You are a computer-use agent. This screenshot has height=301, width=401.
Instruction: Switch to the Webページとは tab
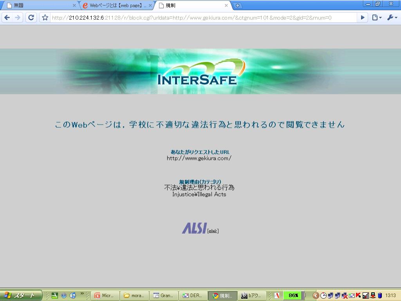(116, 5)
